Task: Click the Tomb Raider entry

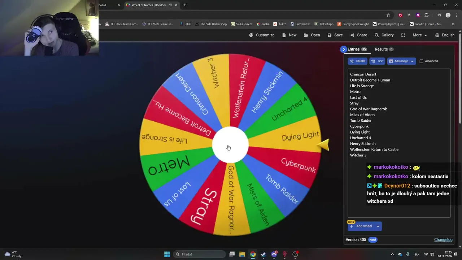Action: 361,121
